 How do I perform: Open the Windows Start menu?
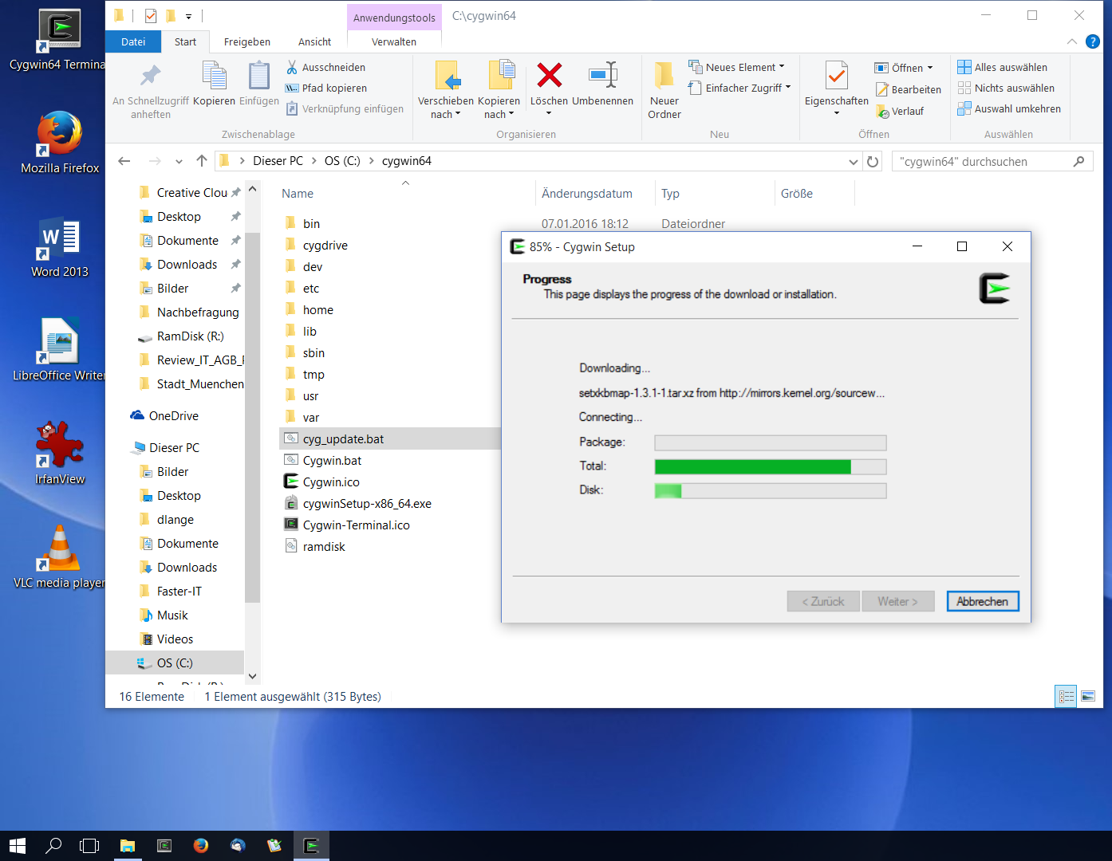click(x=18, y=846)
